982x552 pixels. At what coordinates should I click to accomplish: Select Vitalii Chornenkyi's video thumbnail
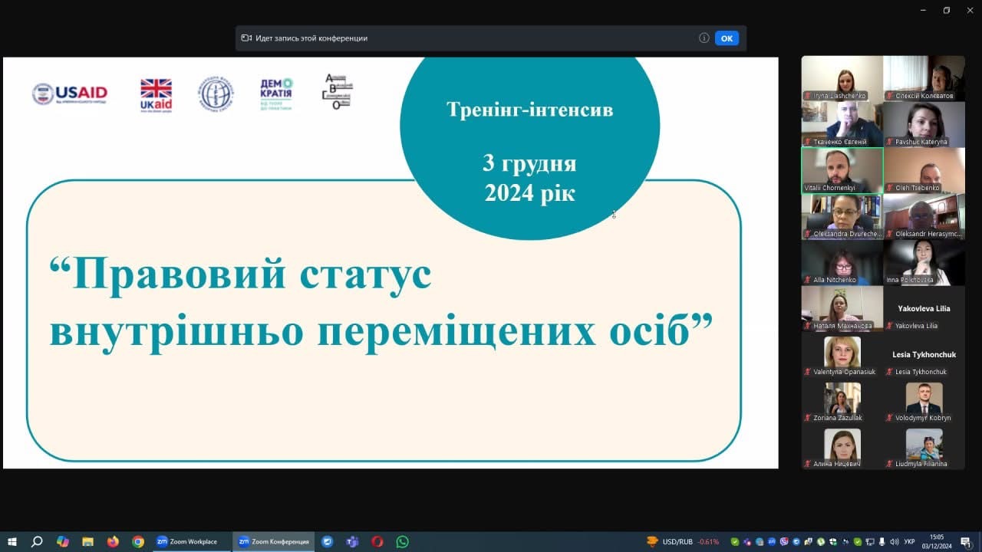(x=842, y=170)
